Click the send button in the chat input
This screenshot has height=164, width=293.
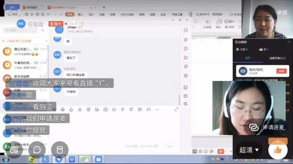pos(170,146)
